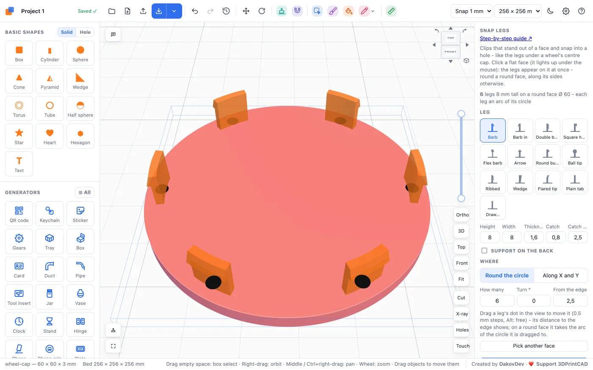Screen dimensions: 593x370
Task: Click the undo arrow icon
Action: (195, 11)
